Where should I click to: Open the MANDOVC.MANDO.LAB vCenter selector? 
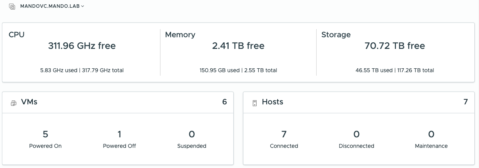coord(50,6)
